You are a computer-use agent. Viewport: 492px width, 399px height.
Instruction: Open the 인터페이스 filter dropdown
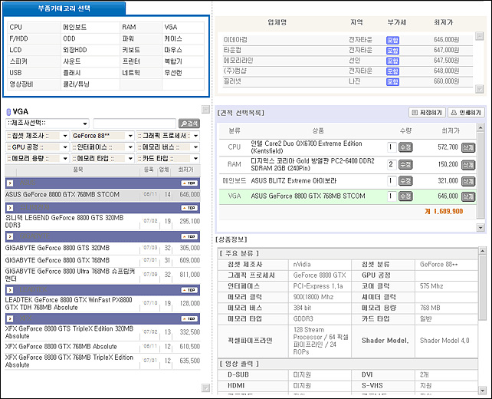pyautogui.click(x=103, y=147)
